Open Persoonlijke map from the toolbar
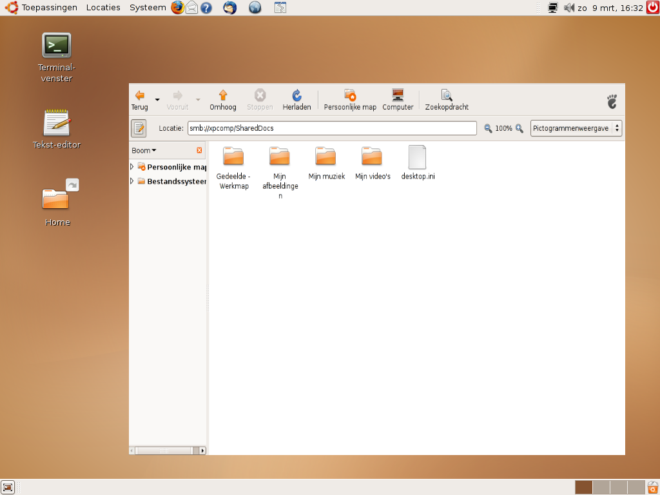This screenshot has height=495, width=660. 350,96
